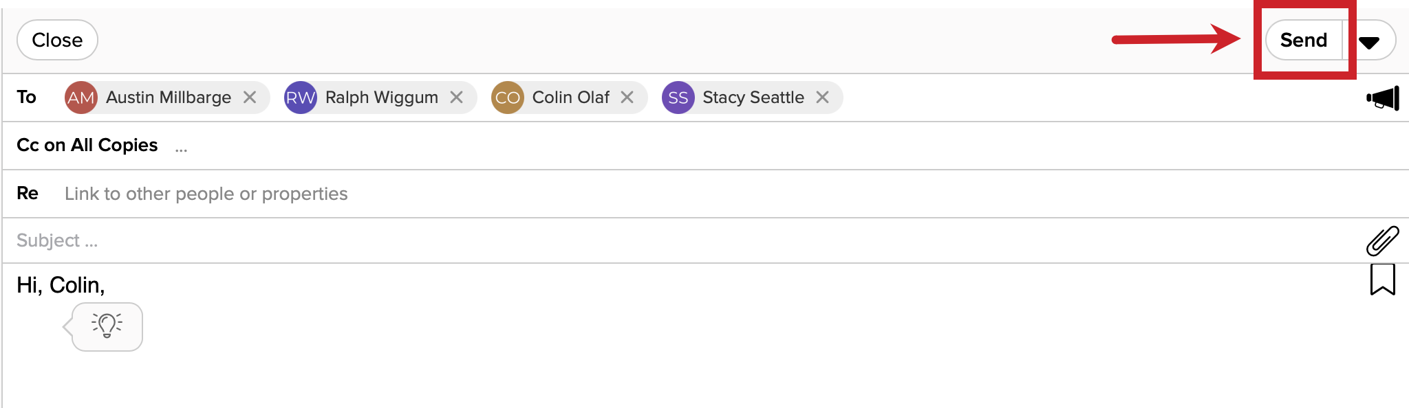Click the AM avatar for Austin Millbarge

[x=80, y=98]
